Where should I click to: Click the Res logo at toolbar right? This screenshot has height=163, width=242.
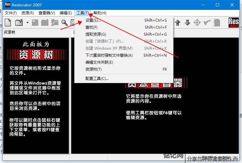click(x=233, y=23)
